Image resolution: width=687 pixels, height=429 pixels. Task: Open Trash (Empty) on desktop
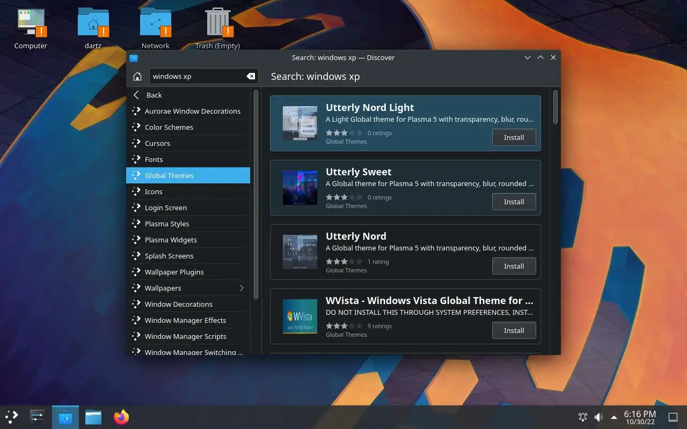(217, 28)
